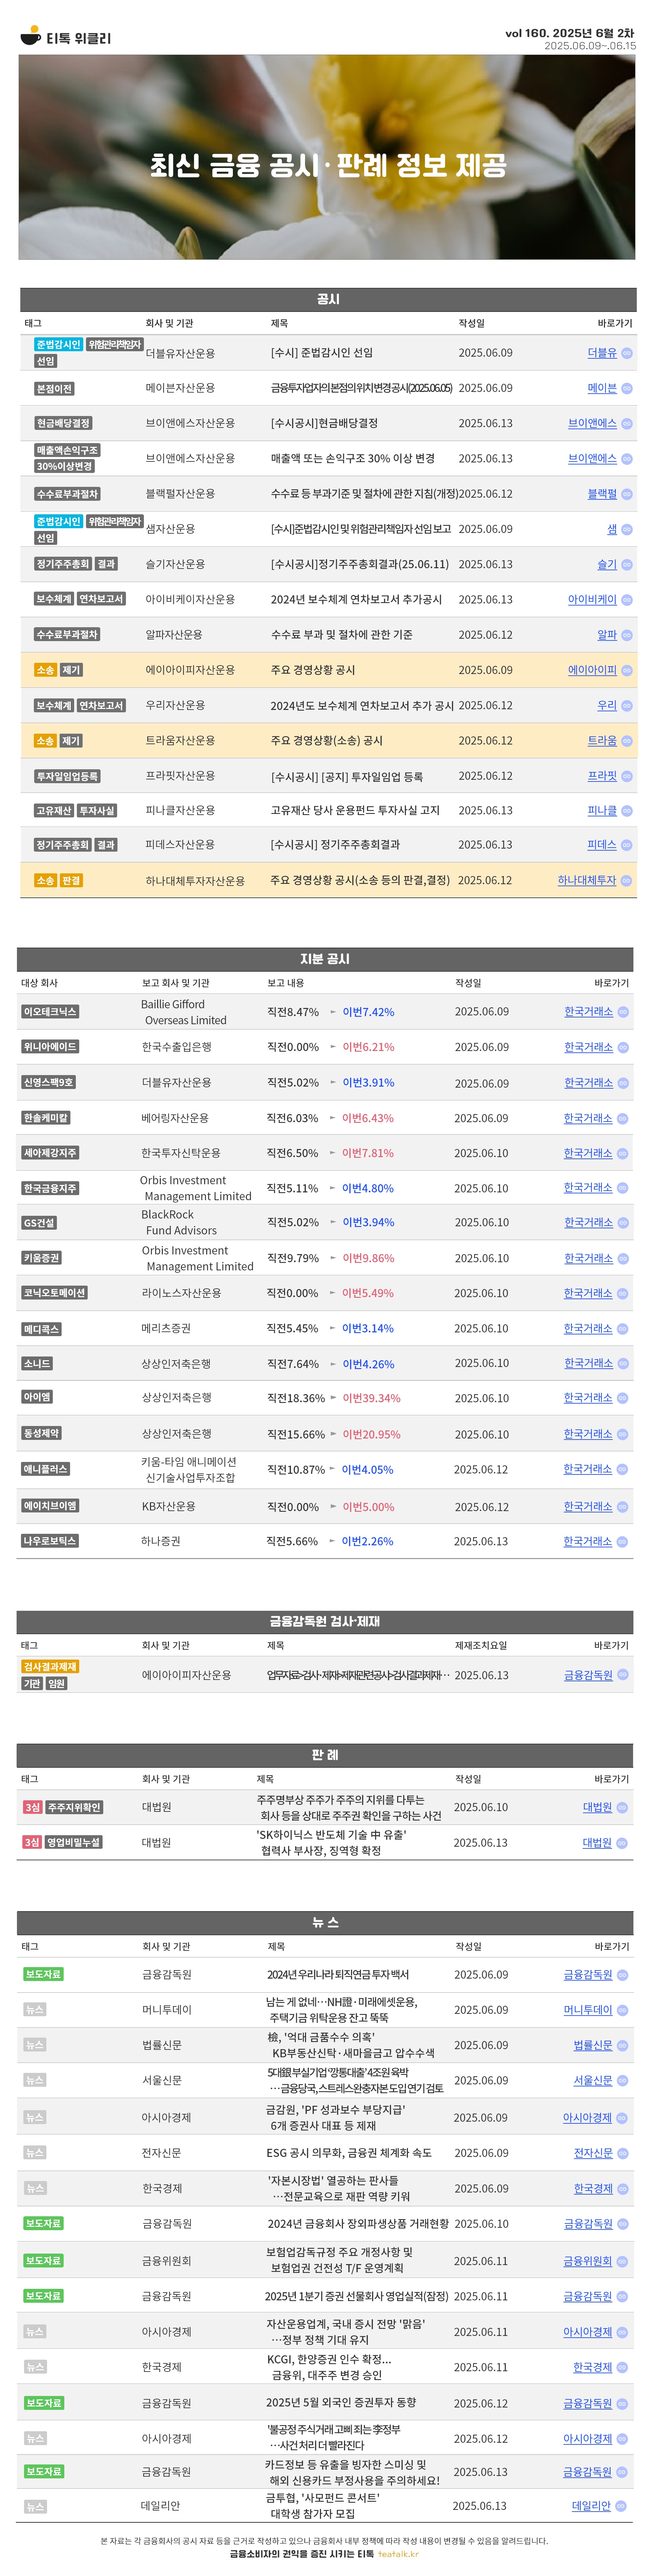Open the 전자신문 news link
The width and height of the screenshot is (650, 2576).
coord(593,2153)
